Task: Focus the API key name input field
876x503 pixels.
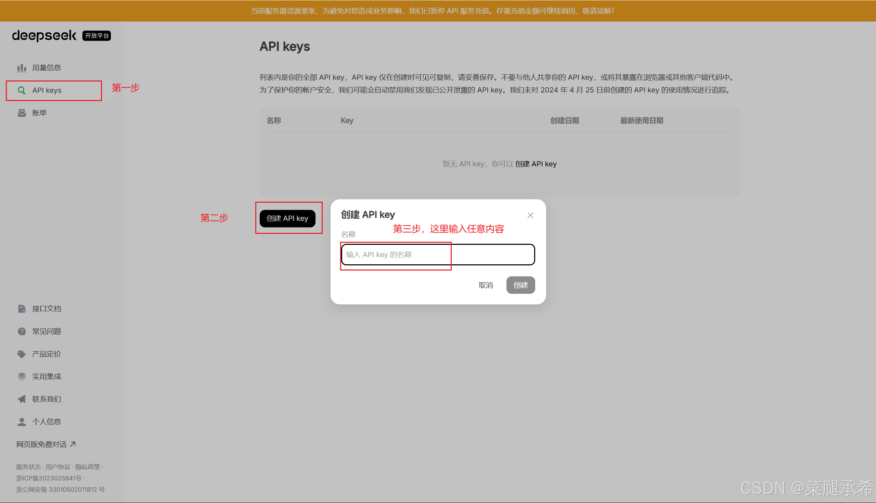Action: 438,255
